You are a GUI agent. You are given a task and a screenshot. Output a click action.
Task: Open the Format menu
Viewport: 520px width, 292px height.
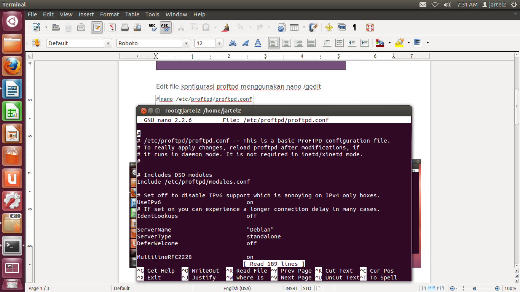click(x=110, y=14)
